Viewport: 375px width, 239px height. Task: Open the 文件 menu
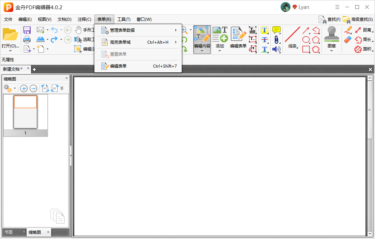pos(8,19)
